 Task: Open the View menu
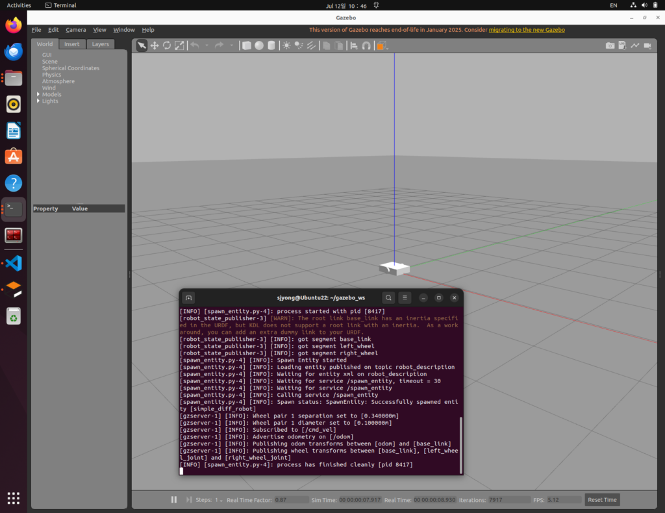point(99,30)
